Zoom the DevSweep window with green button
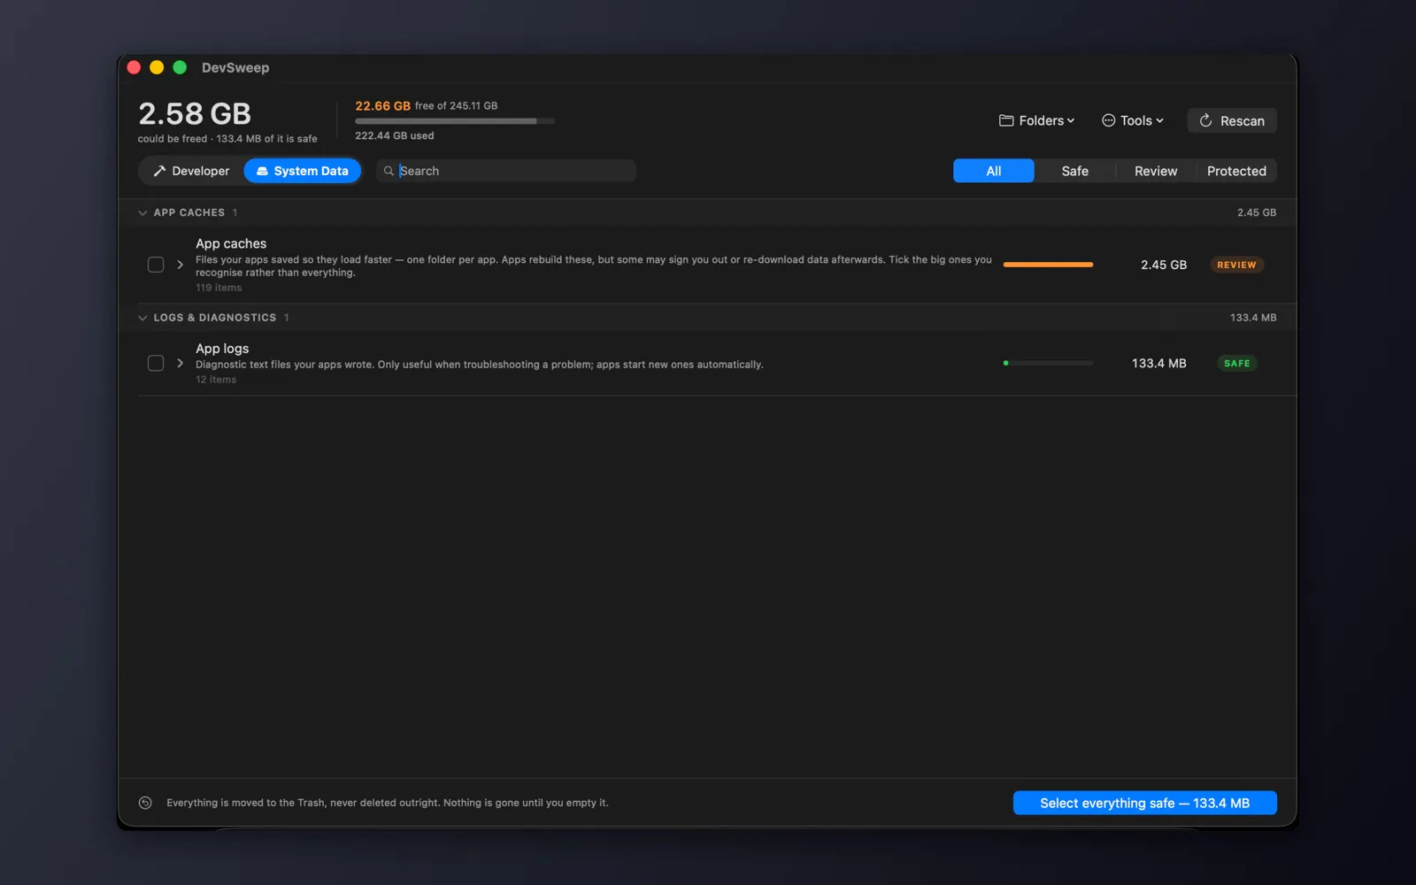The image size is (1416, 885). tap(180, 67)
